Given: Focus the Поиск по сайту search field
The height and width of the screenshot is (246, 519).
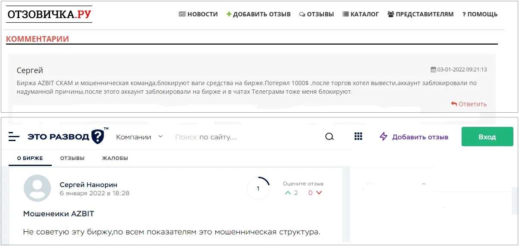Looking at the screenshot, I should [246, 137].
